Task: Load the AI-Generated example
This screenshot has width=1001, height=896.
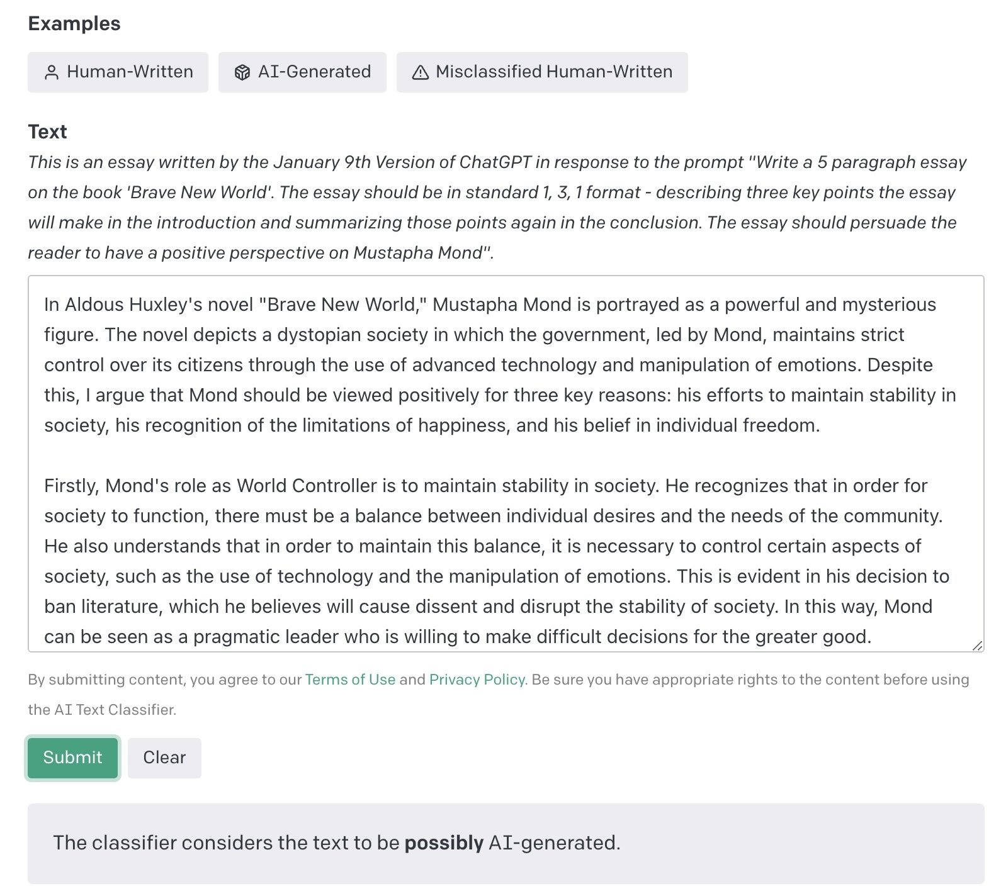Action: pos(302,72)
